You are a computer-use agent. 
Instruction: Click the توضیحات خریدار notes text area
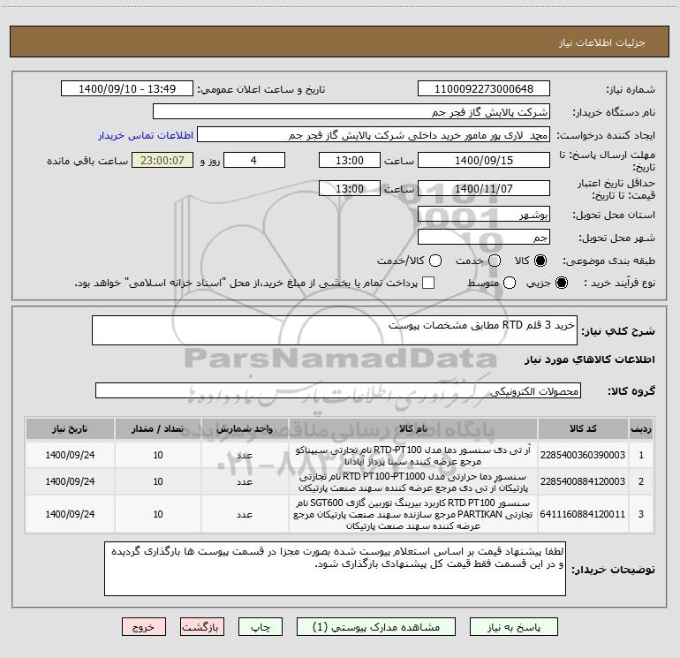point(335,569)
